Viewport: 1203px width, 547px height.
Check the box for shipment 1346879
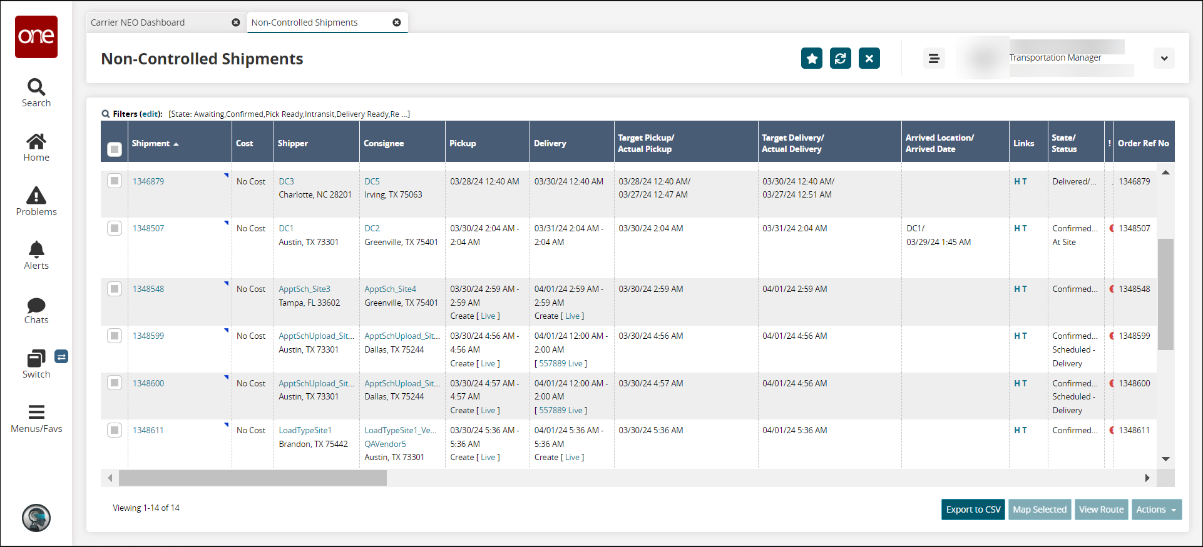(x=115, y=181)
